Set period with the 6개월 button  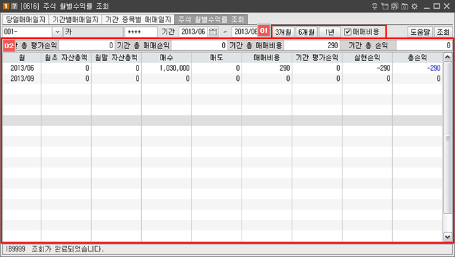click(x=306, y=31)
